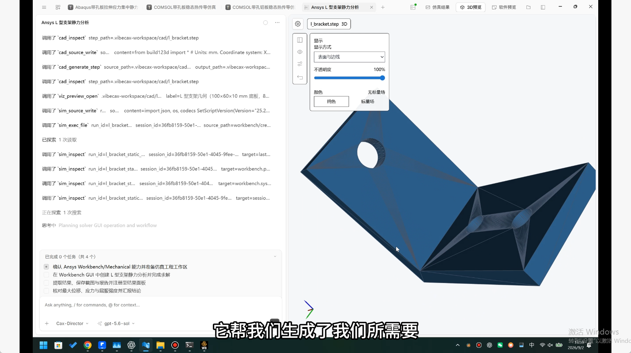Open the three-dot menu of the Ansys chat
Viewport: 631px width, 353px height.
277,23
